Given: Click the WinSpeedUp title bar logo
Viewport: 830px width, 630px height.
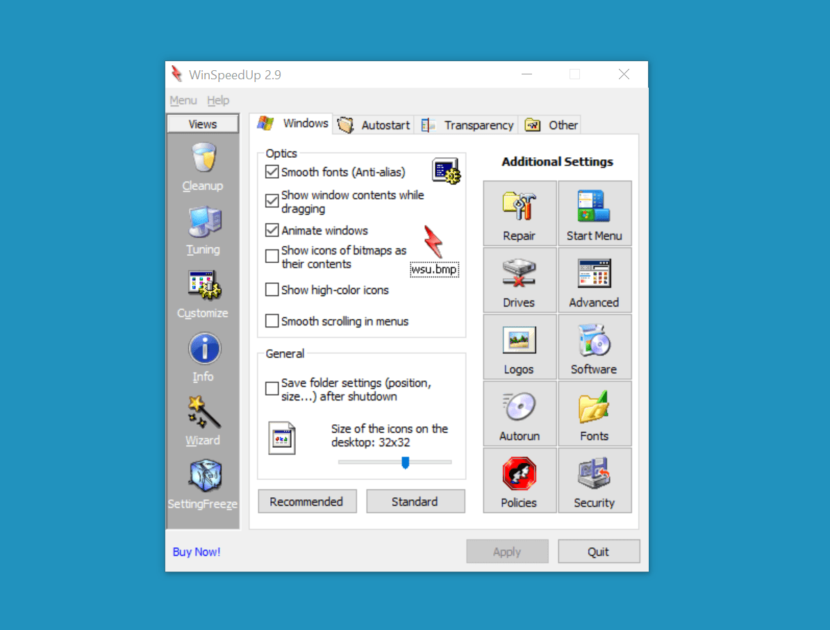Looking at the screenshot, I should pyautogui.click(x=177, y=74).
